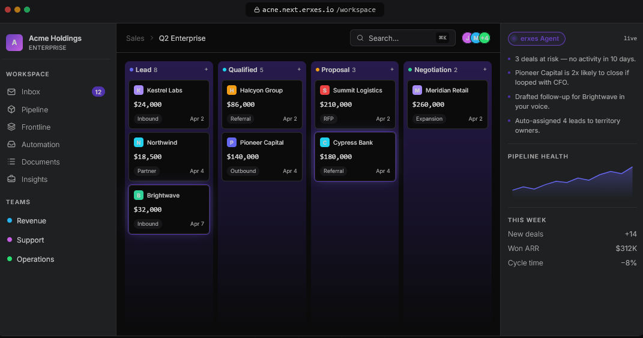
Task: Click '3 deals at risk' agent note
Action: [x=575, y=59]
